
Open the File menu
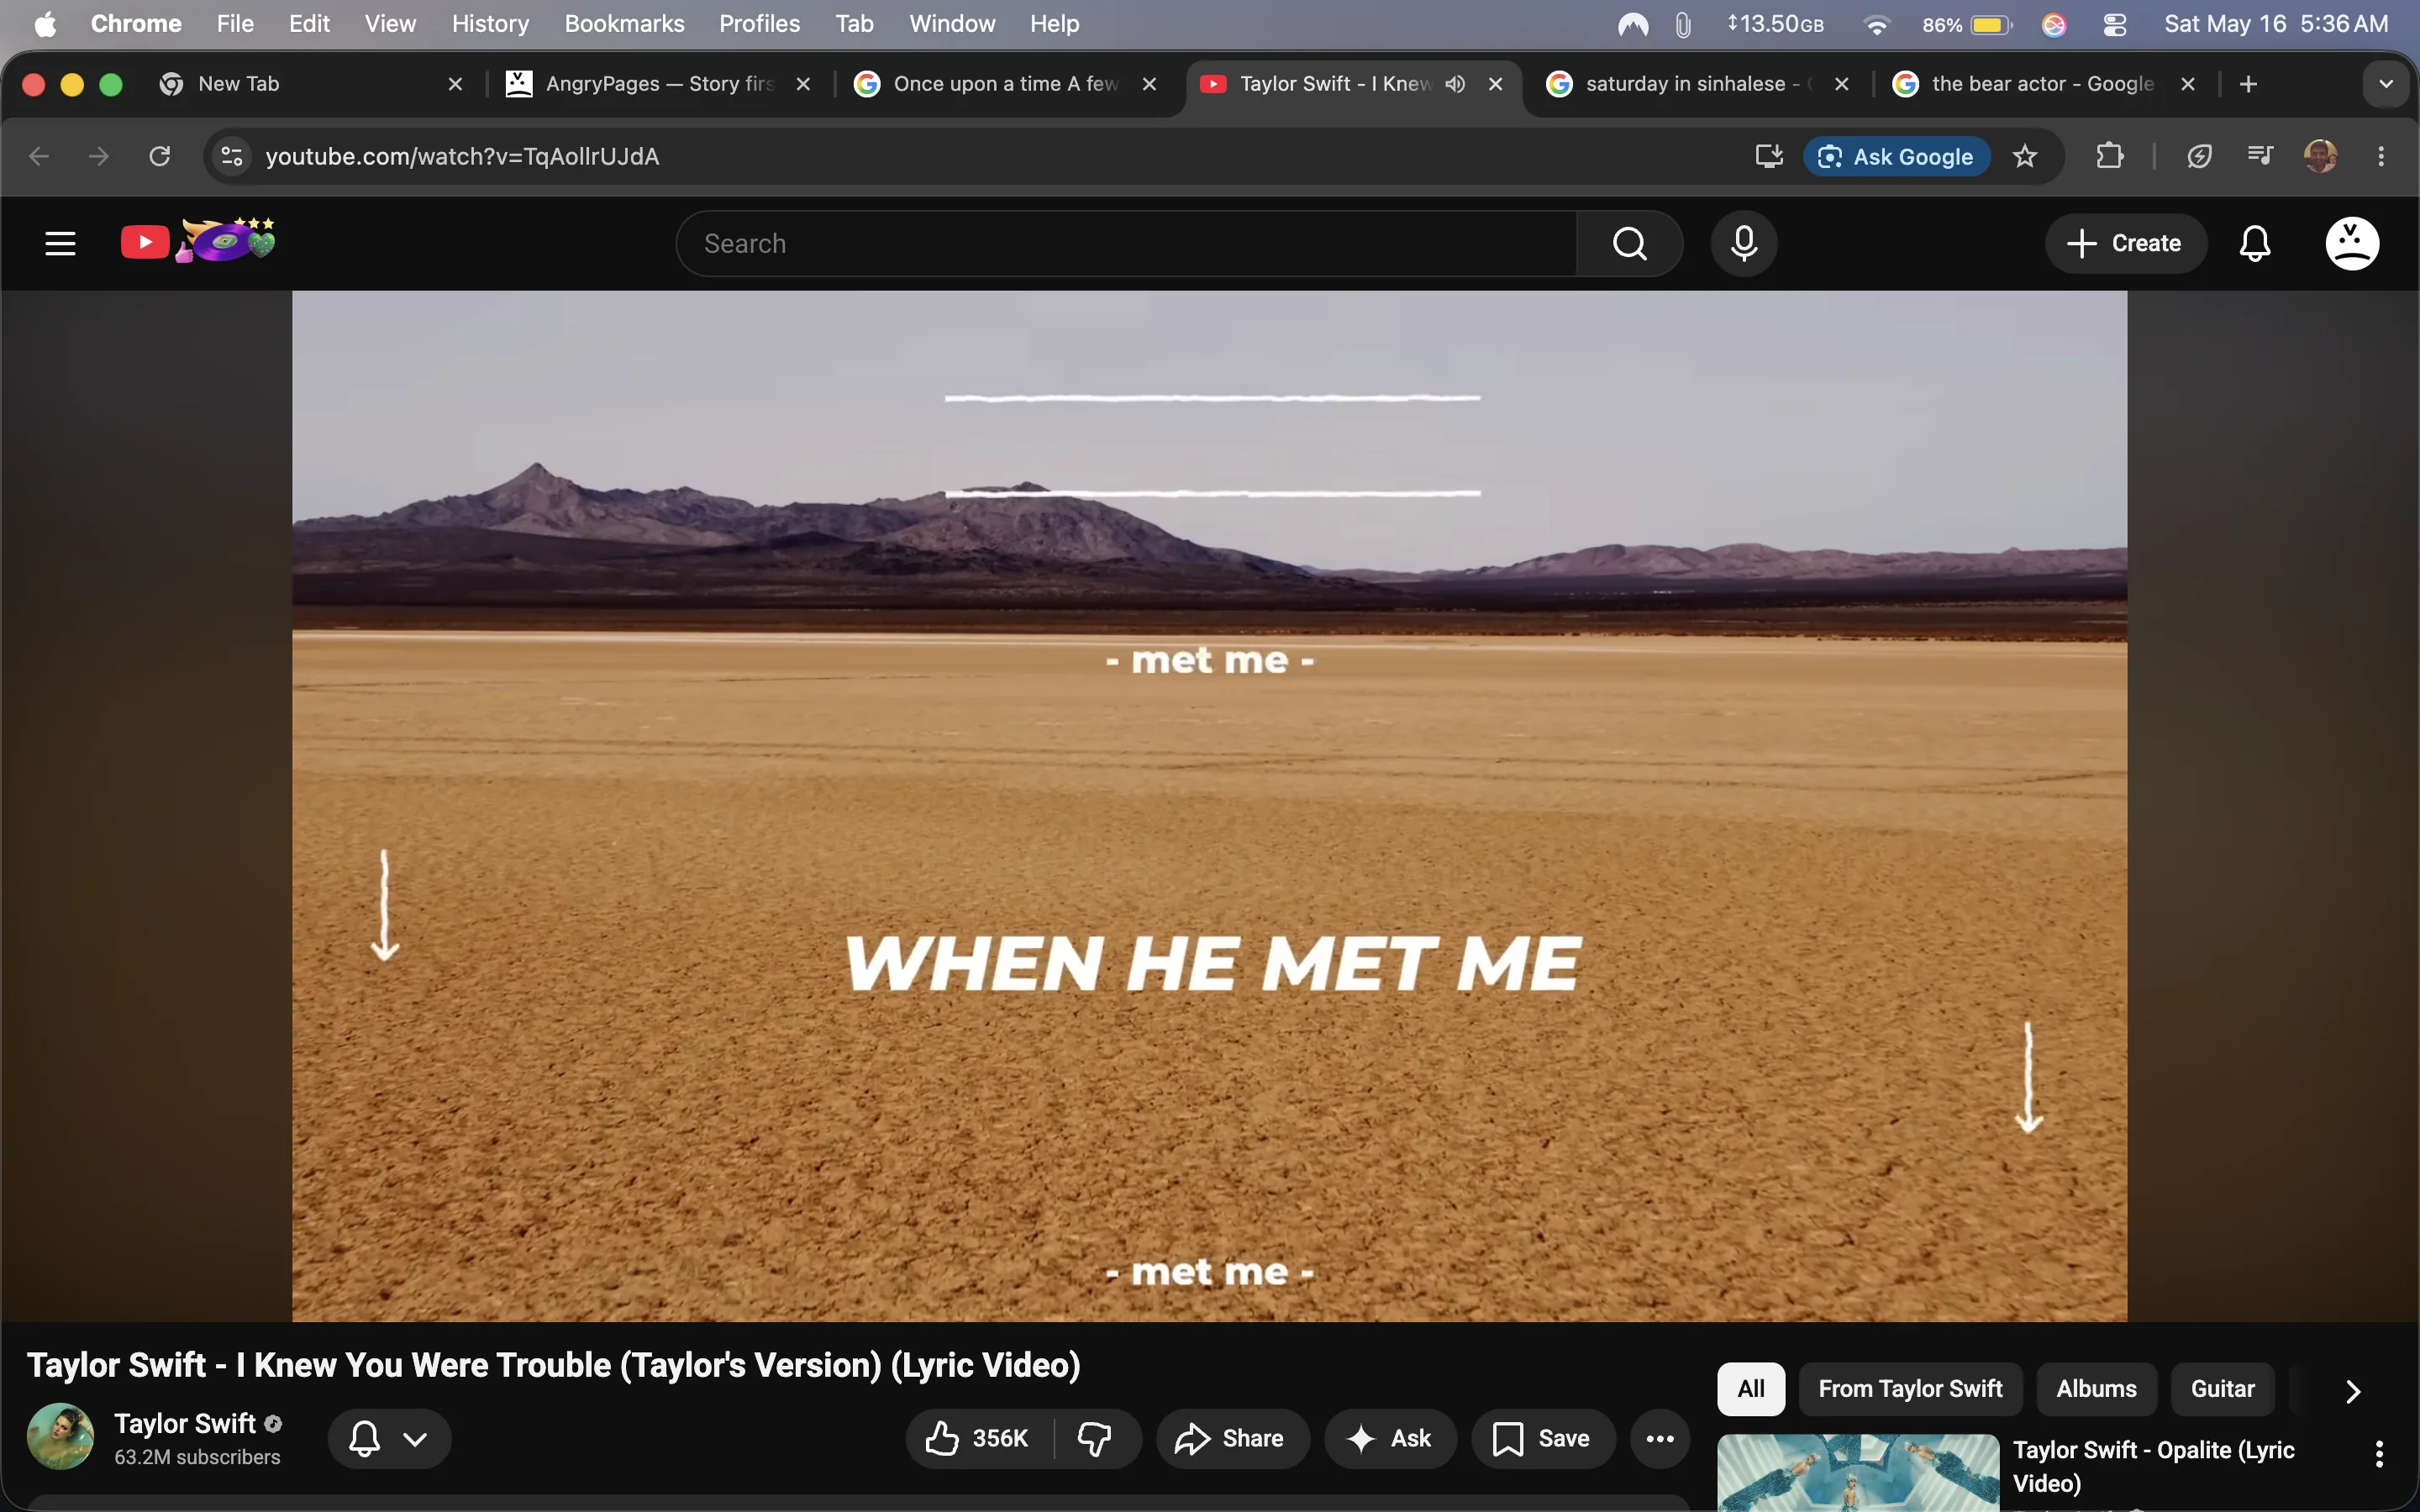click(235, 24)
